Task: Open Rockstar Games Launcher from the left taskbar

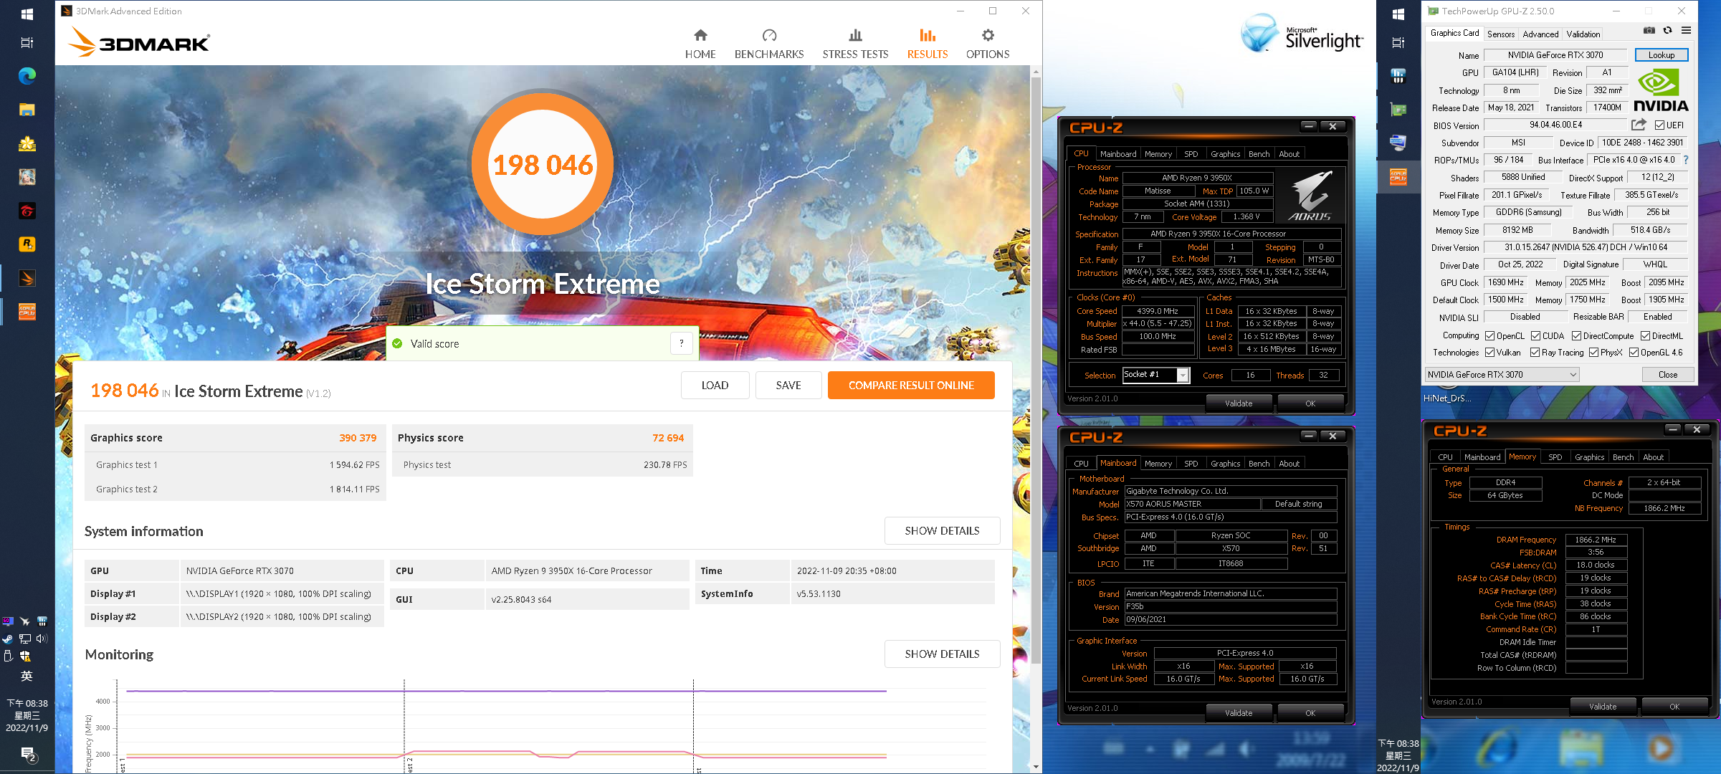Action: point(27,244)
